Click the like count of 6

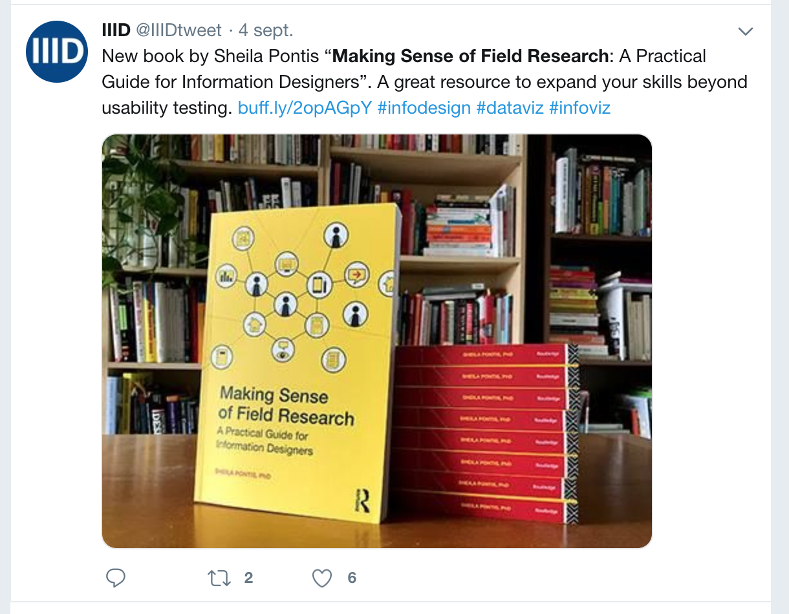[x=352, y=578]
